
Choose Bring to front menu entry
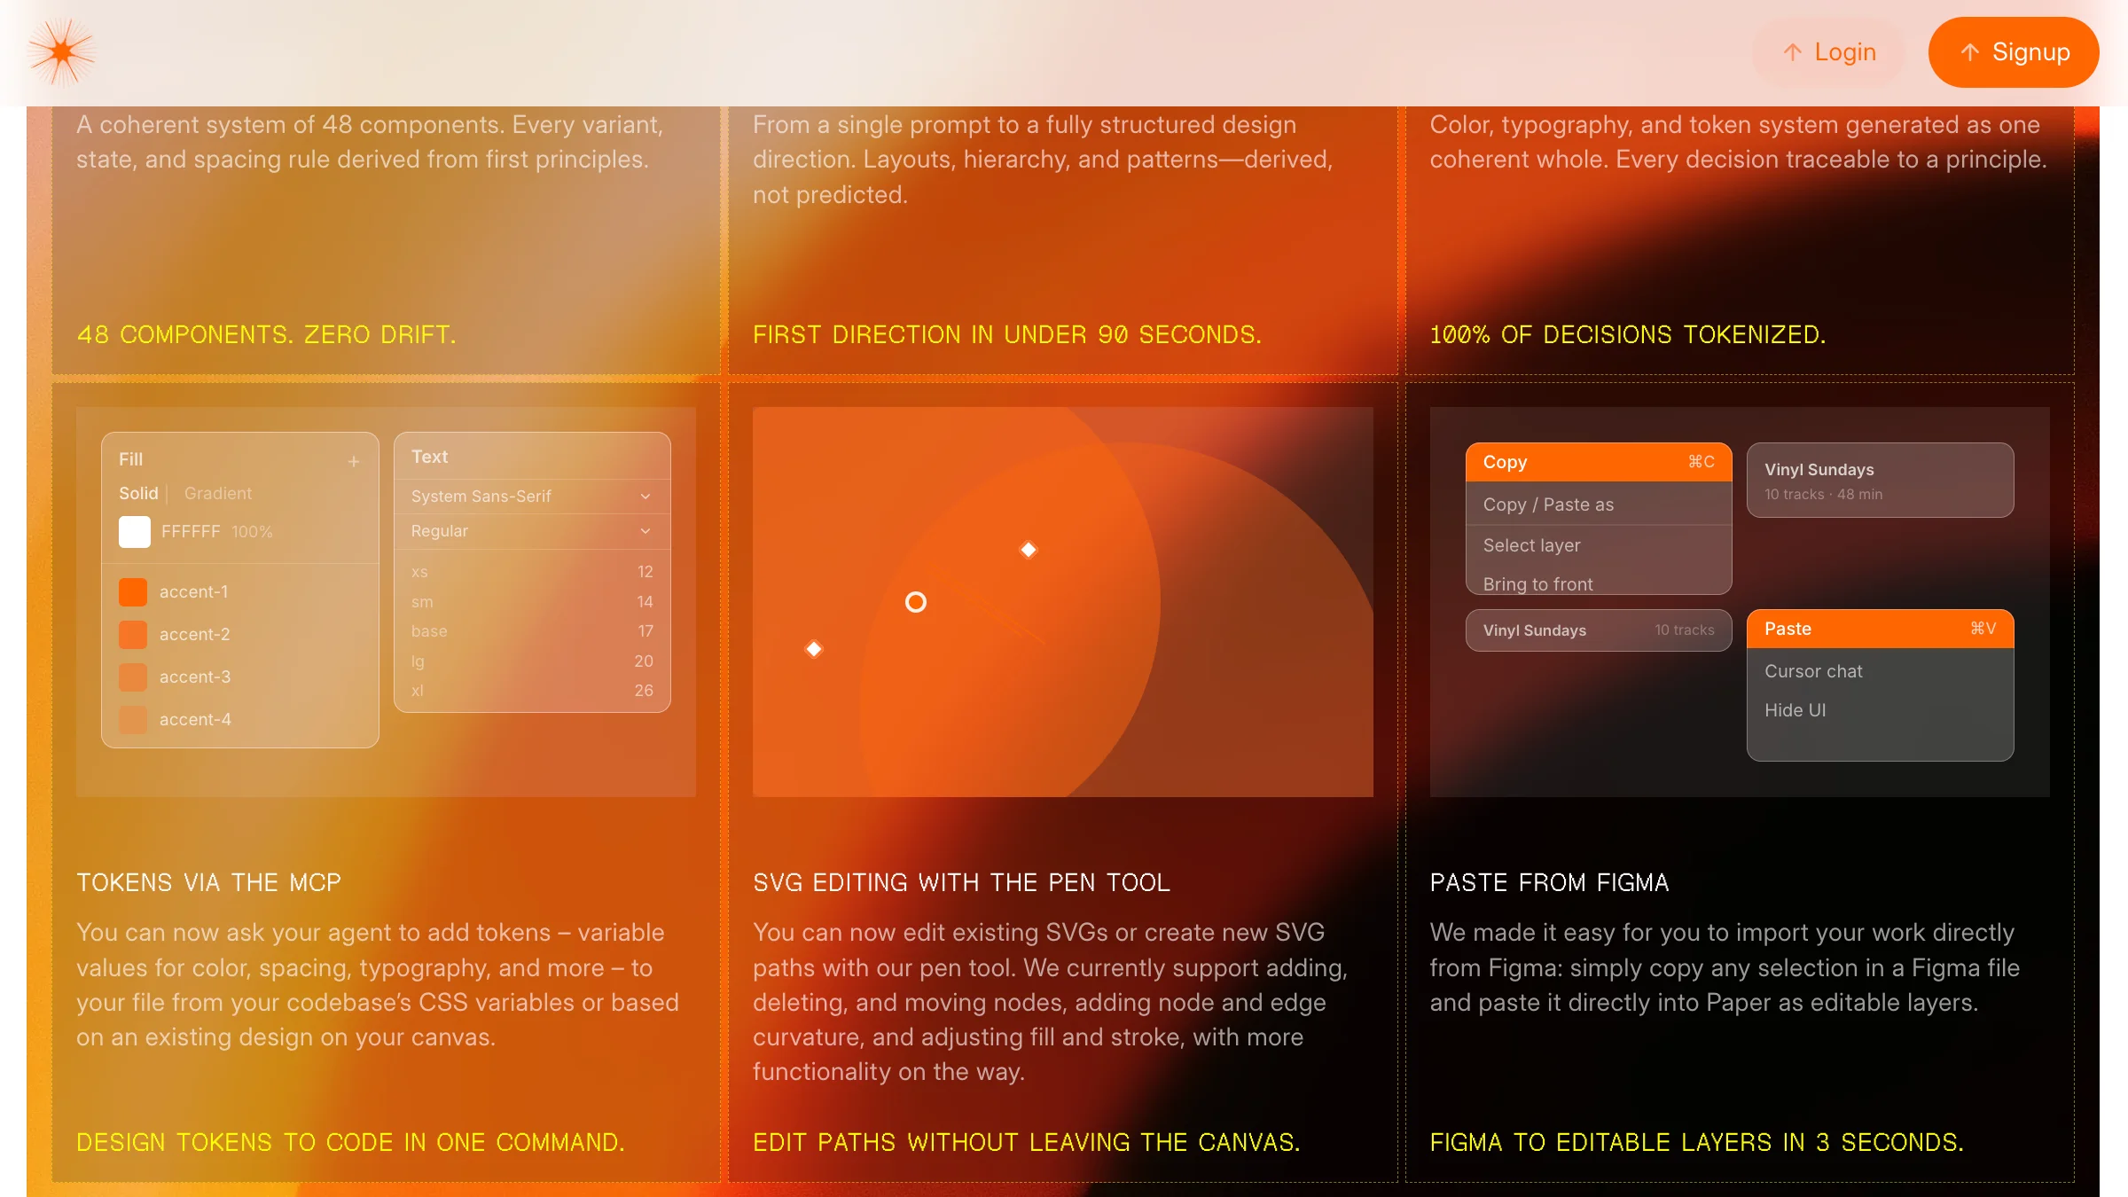1599,583
